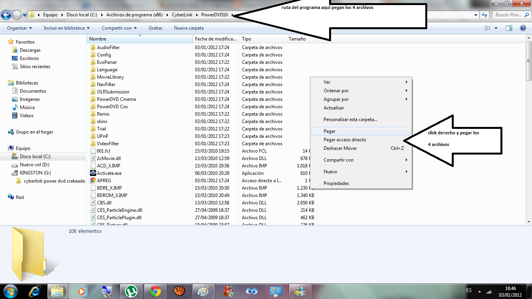
Task: Open the Help question mark icon
Action: pos(523,28)
